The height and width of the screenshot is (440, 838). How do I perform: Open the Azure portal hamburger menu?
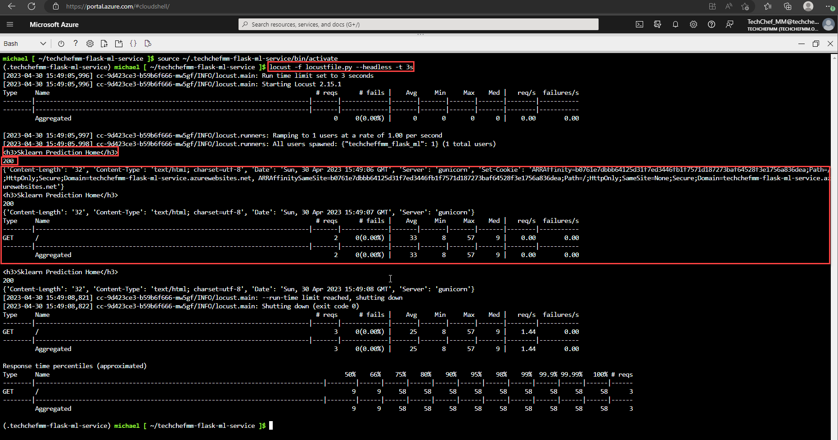[x=9, y=24]
